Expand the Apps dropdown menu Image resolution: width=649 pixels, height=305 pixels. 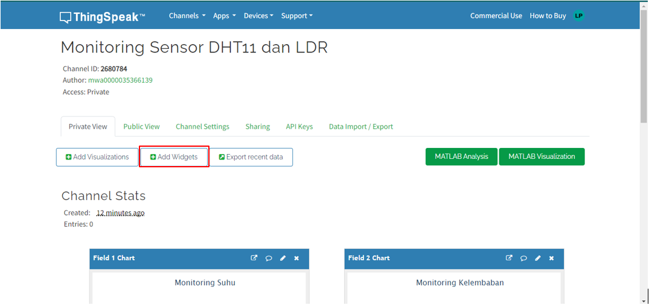pos(225,16)
